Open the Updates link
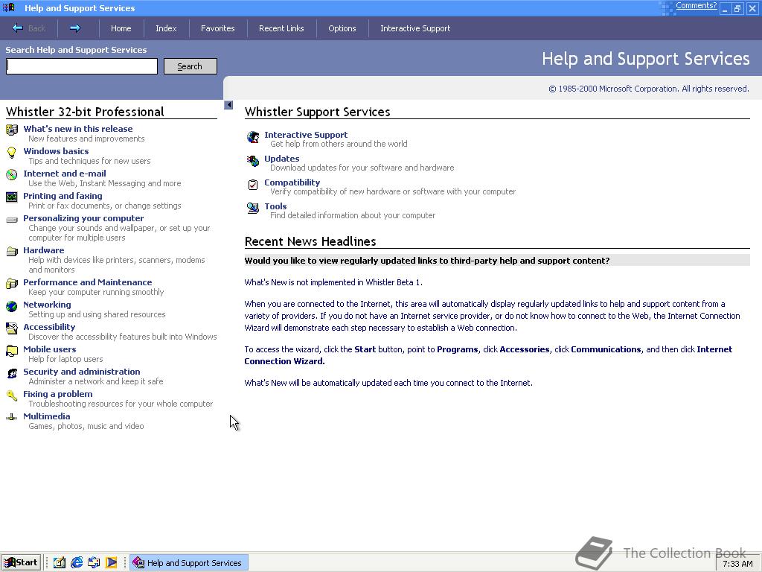This screenshot has width=762, height=572. click(282, 159)
